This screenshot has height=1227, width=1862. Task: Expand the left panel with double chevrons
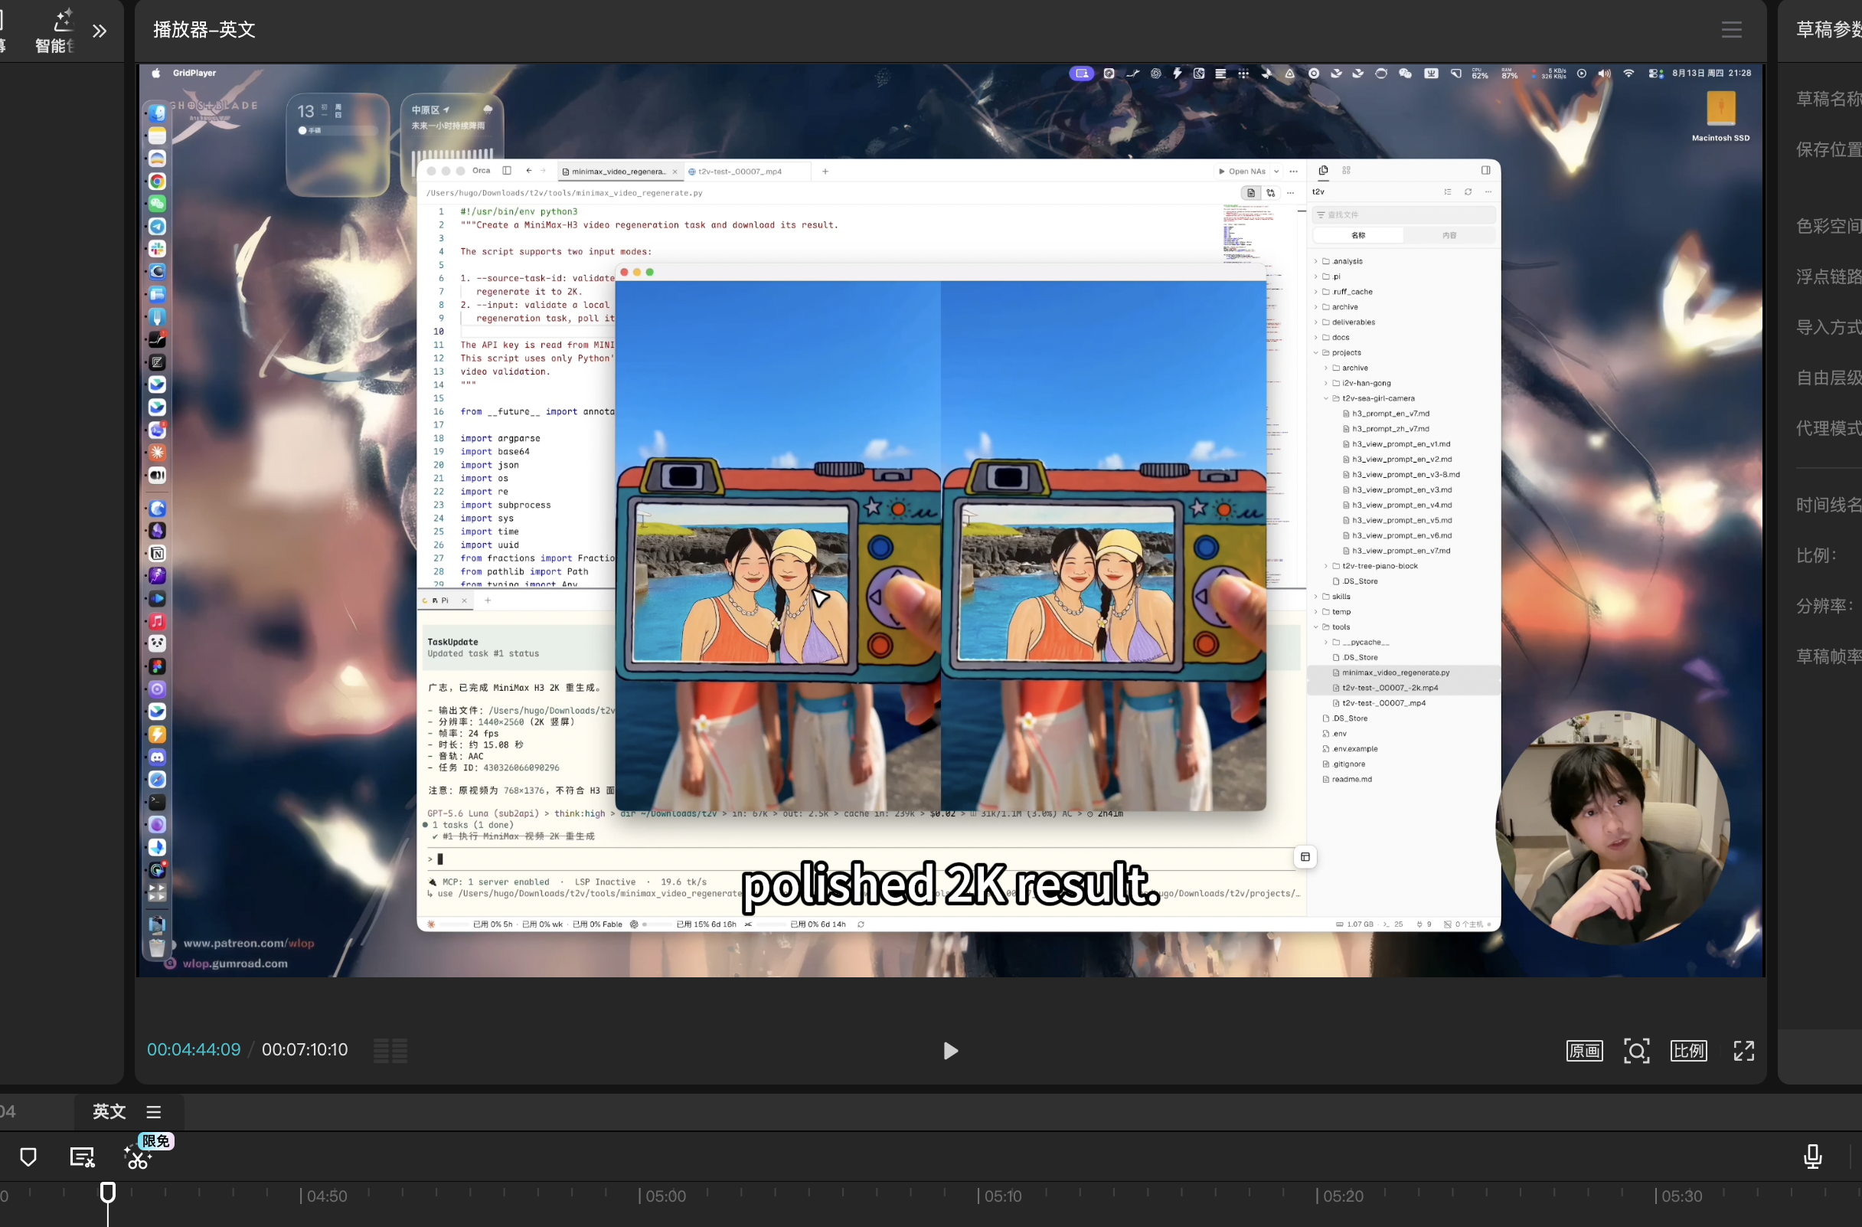100,31
